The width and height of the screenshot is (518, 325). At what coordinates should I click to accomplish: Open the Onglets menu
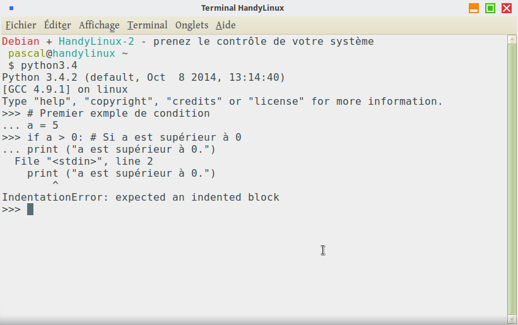coord(192,25)
